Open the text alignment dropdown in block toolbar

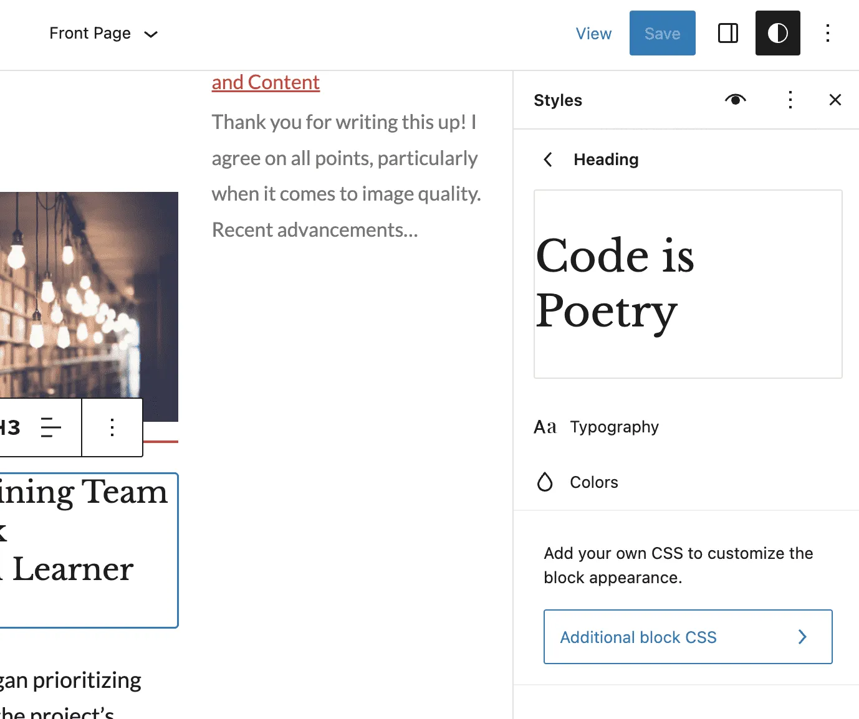point(51,427)
